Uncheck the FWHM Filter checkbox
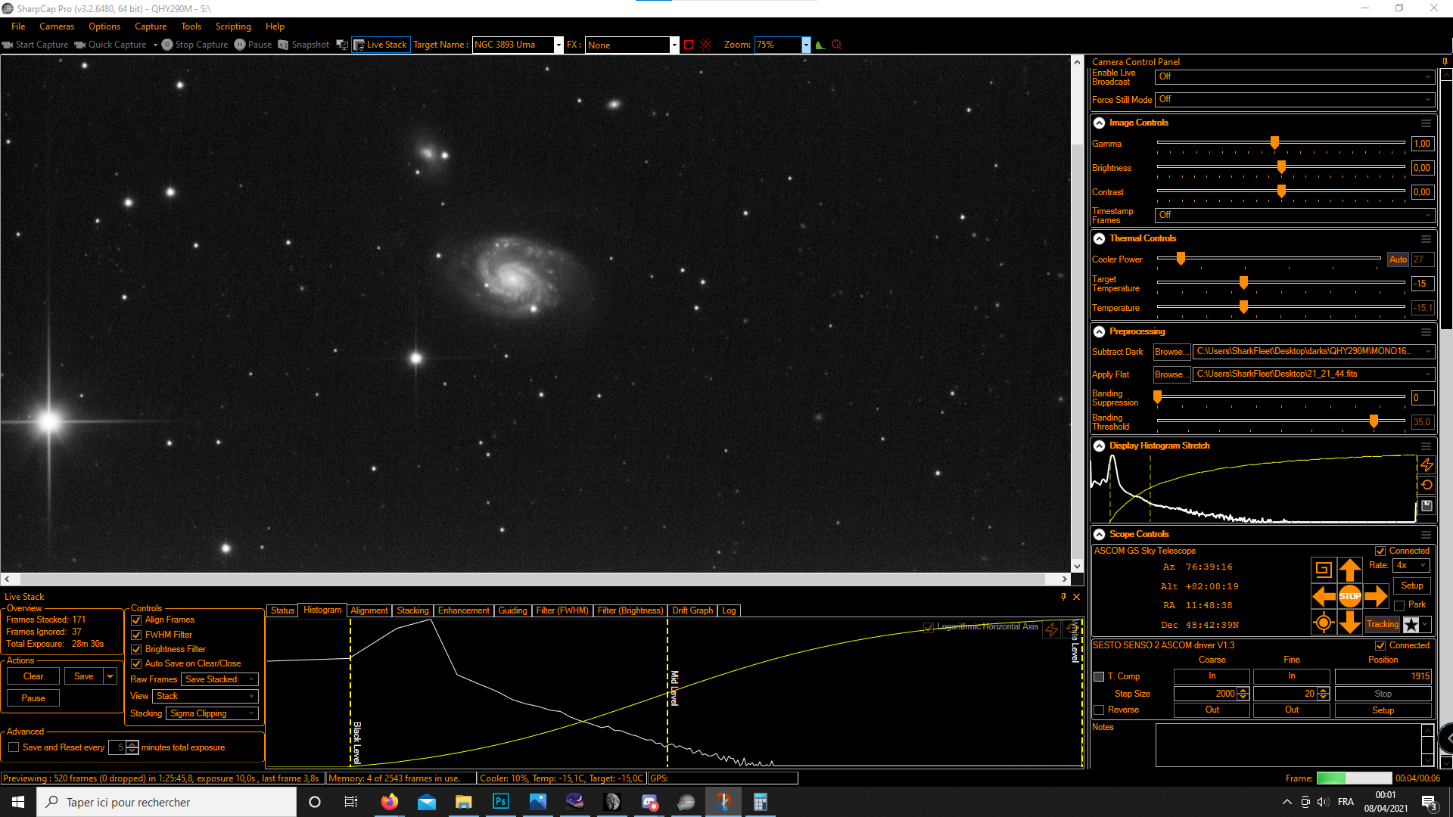Image resolution: width=1453 pixels, height=817 pixels. click(x=136, y=635)
